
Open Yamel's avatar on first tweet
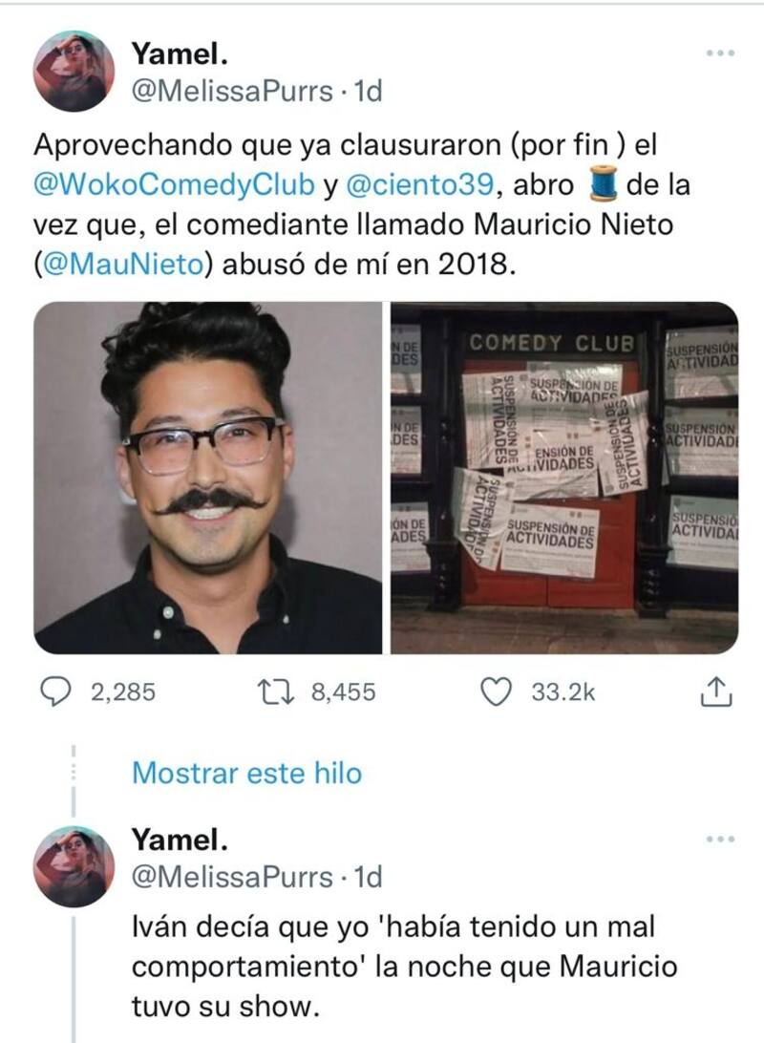click(x=74, y=72)
